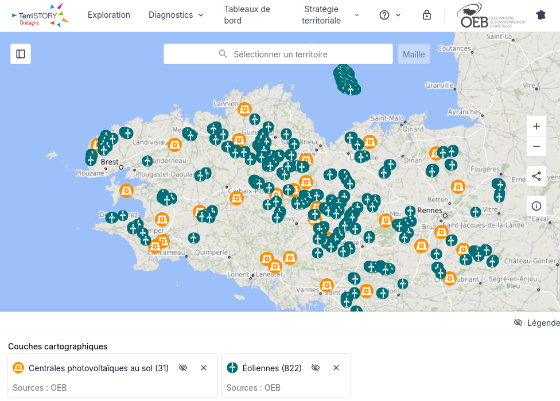Click the orange solar icon in the Centrales layer card
This screenshot has height=401, width=560.
click(18, 368)
